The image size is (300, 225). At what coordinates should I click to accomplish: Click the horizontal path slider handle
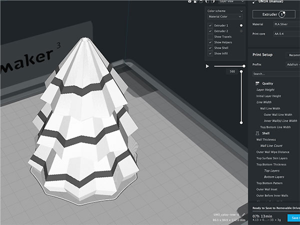(244, 66)
